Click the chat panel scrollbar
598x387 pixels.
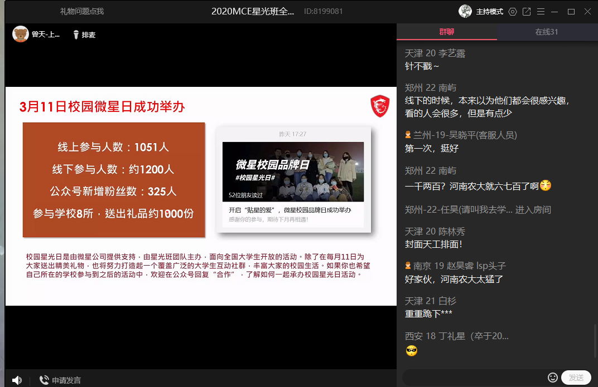tap(595, 341)
